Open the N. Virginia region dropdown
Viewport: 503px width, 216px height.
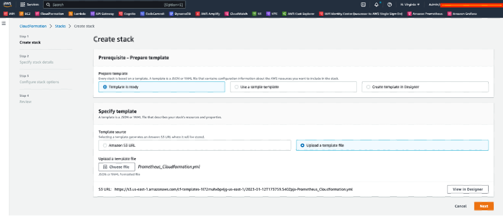point(410,5)
